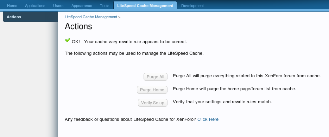Click 'The following actions may be used' text
Screen dimensions: 329x137
pos(134,53)
